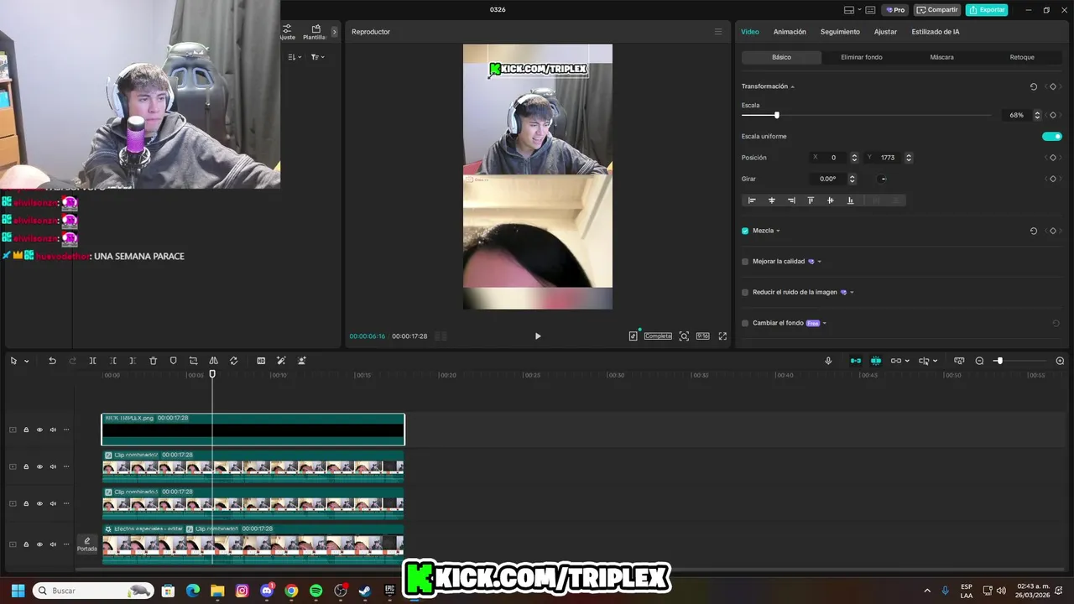Mute the Clip combinado3 track
This screenshot has width=1074, height=604.
[53, 503]
